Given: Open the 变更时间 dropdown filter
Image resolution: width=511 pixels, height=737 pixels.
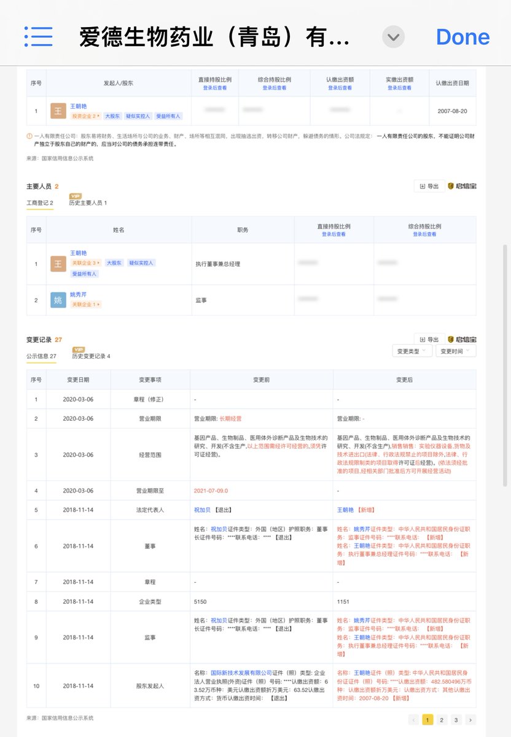Looking at the screenshot, I should tap(456, 351).
